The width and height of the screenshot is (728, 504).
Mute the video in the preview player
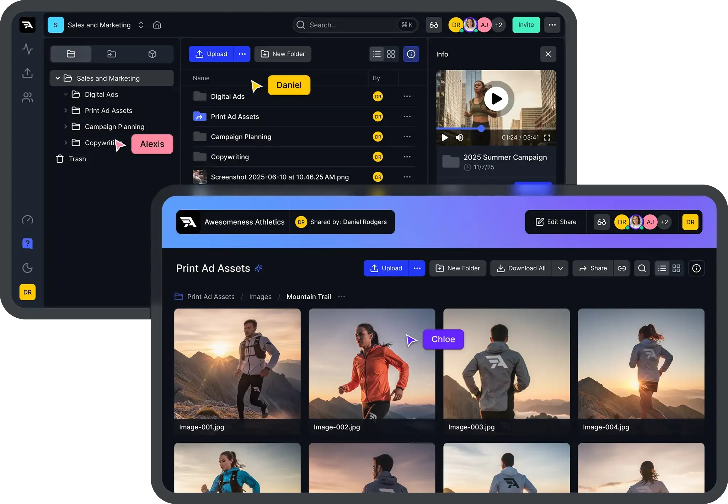click(460, 138)
